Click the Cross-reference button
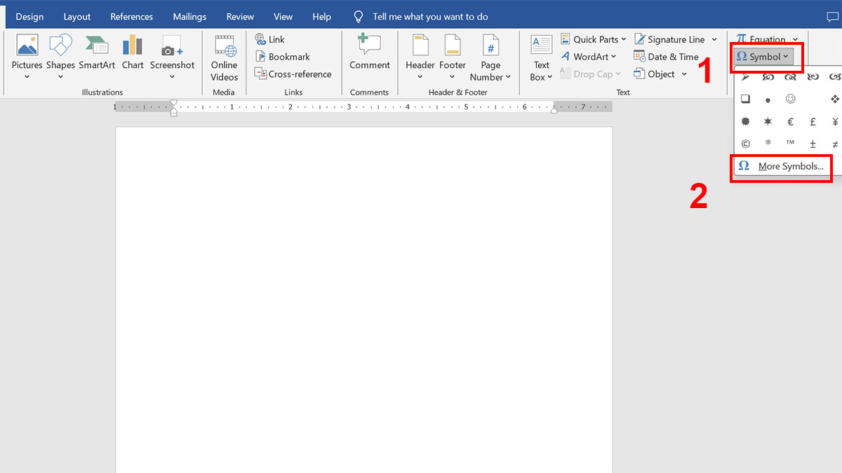This screenshot has height=473, width=842. (x=293, y=74)
